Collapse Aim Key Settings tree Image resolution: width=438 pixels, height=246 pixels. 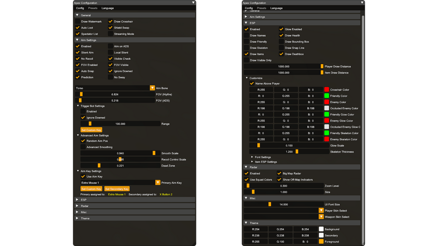78,171
